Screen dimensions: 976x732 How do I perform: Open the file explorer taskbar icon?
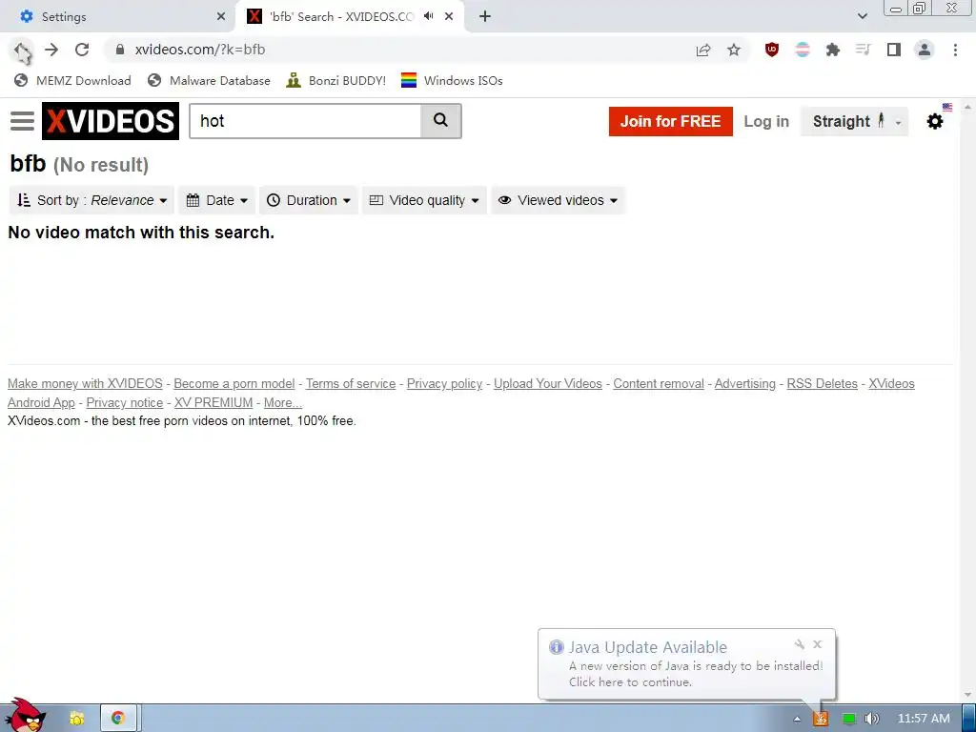click(x=77, y=719)
